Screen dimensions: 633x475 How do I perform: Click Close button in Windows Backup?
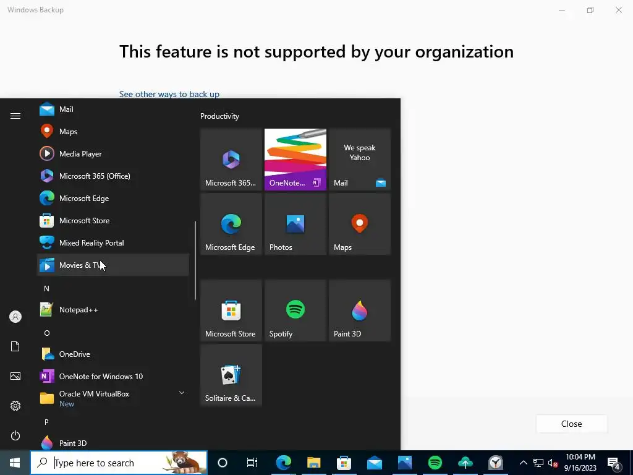(571, 424)
